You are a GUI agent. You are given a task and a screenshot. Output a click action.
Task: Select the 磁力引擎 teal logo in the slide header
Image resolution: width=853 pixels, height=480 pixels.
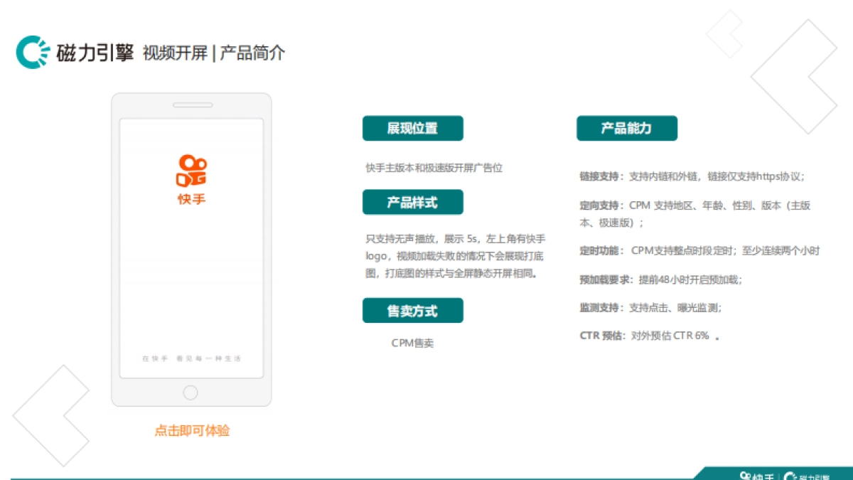point(32,52)
